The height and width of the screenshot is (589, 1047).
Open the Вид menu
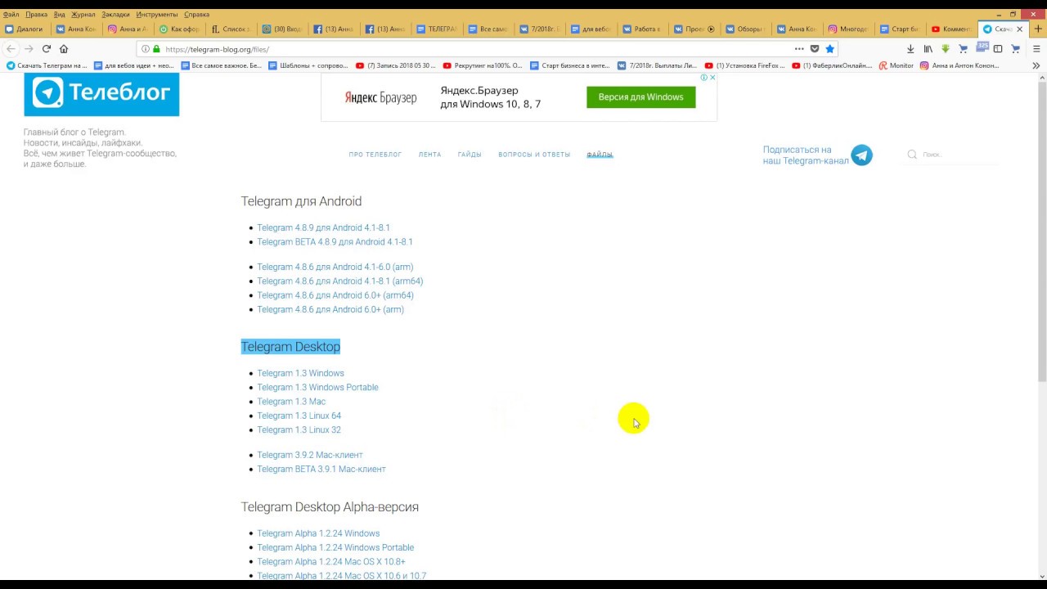[60, 15]
